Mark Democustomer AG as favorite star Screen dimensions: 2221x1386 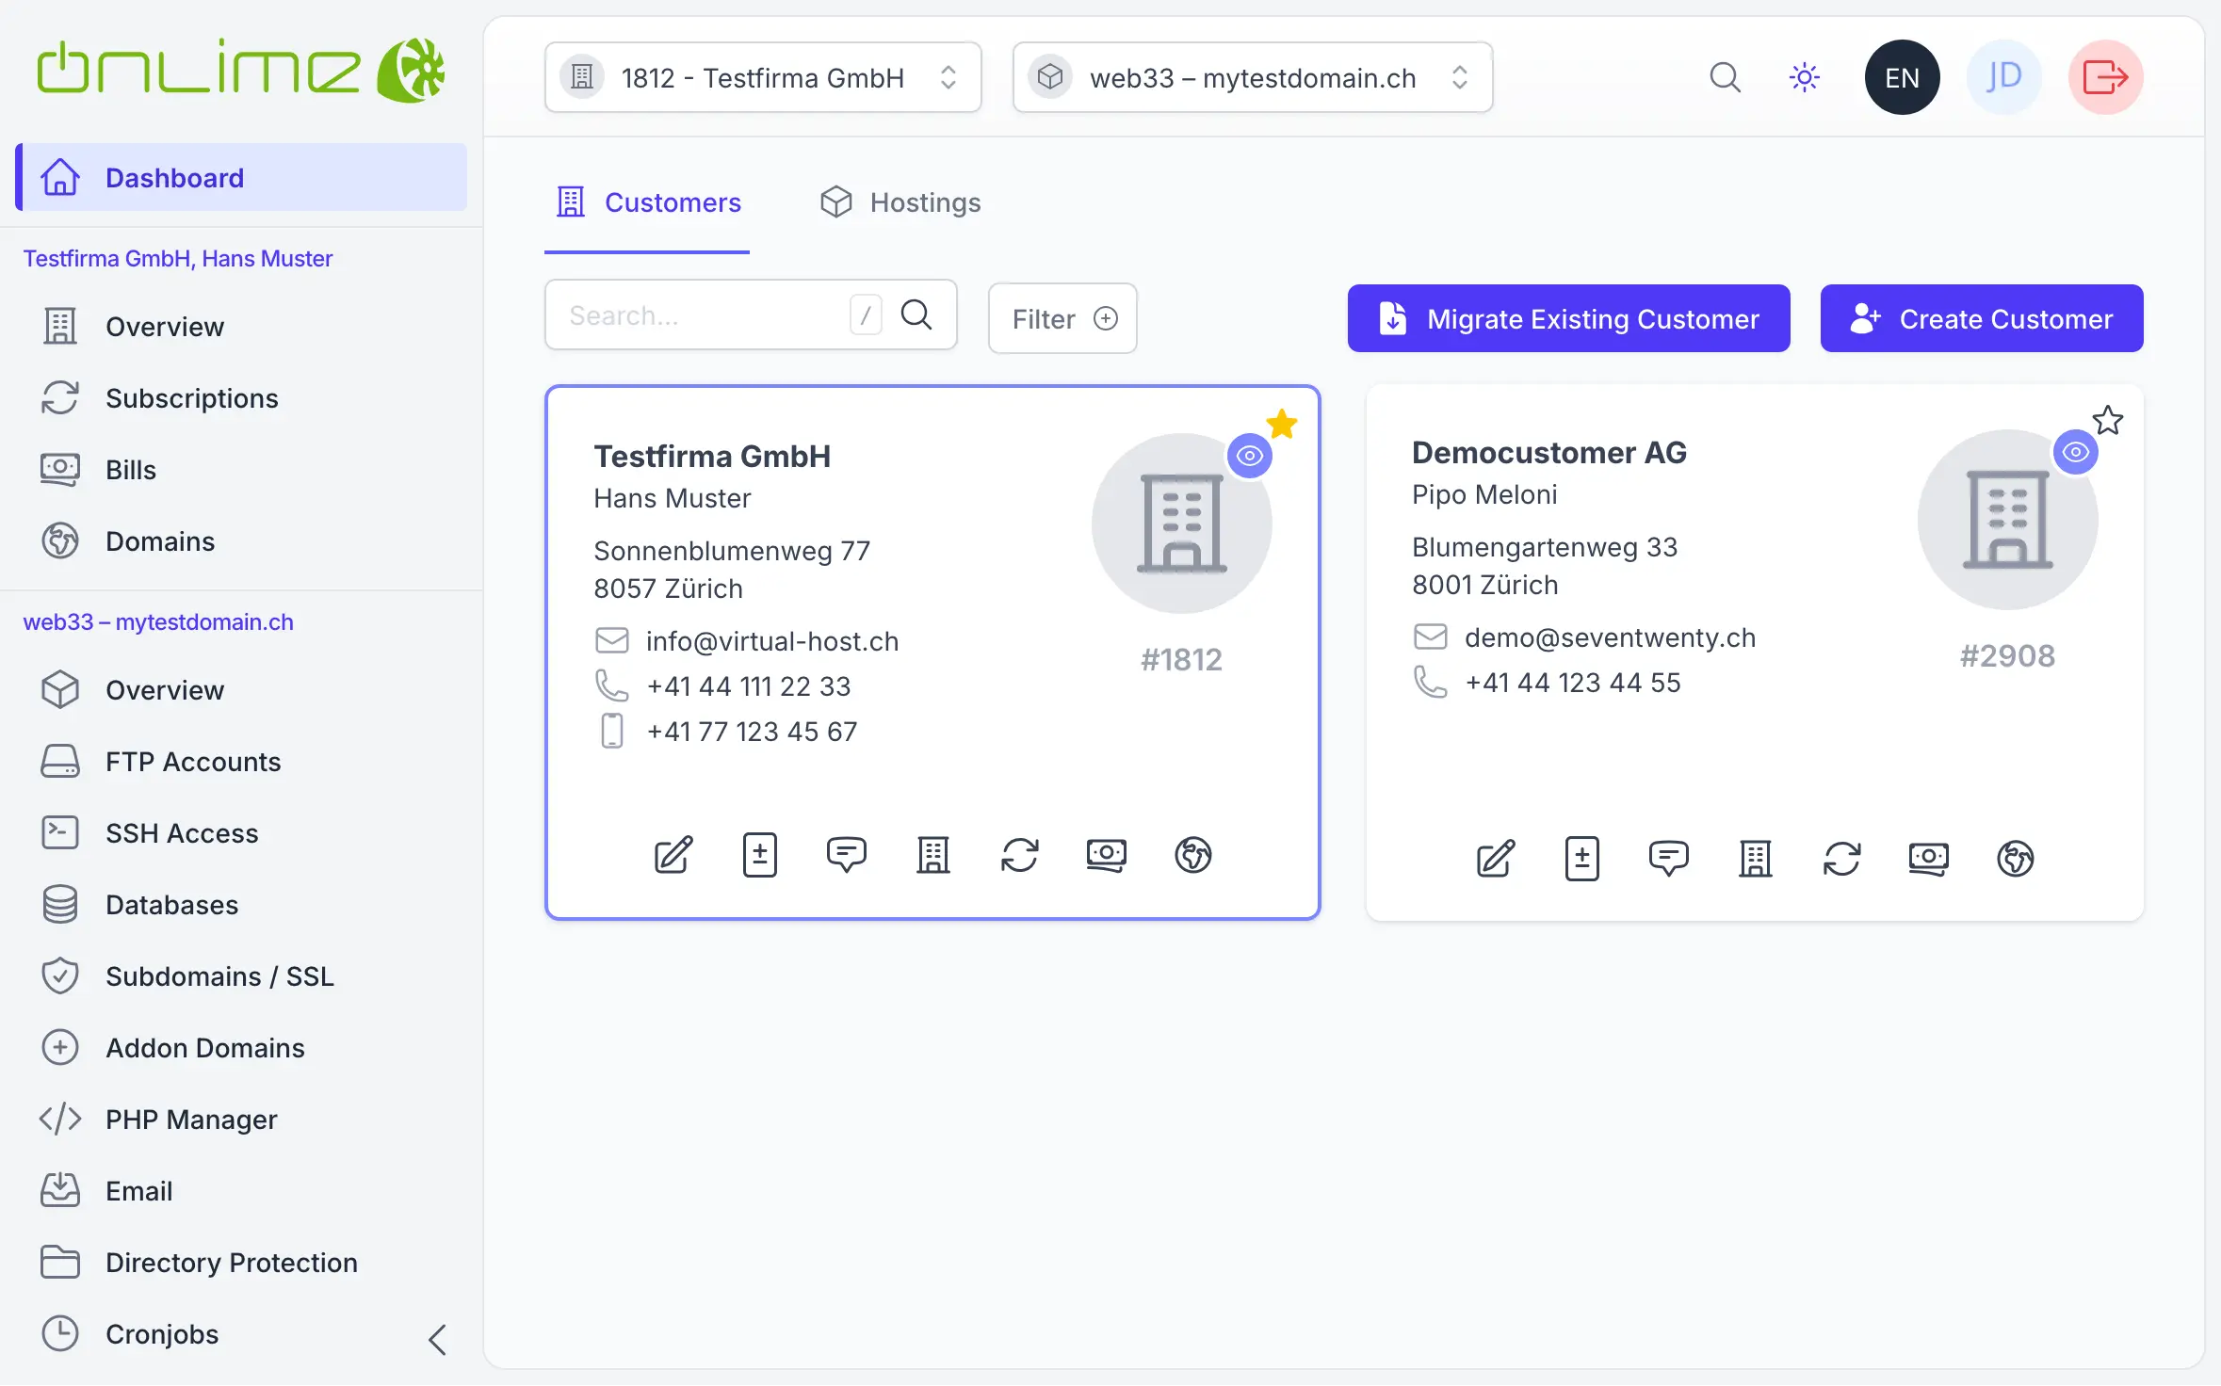click(2107, 420)
